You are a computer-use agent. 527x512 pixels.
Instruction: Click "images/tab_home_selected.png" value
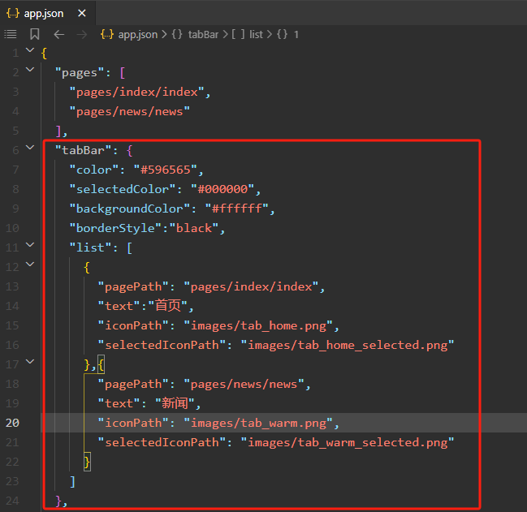click(348, 345)
